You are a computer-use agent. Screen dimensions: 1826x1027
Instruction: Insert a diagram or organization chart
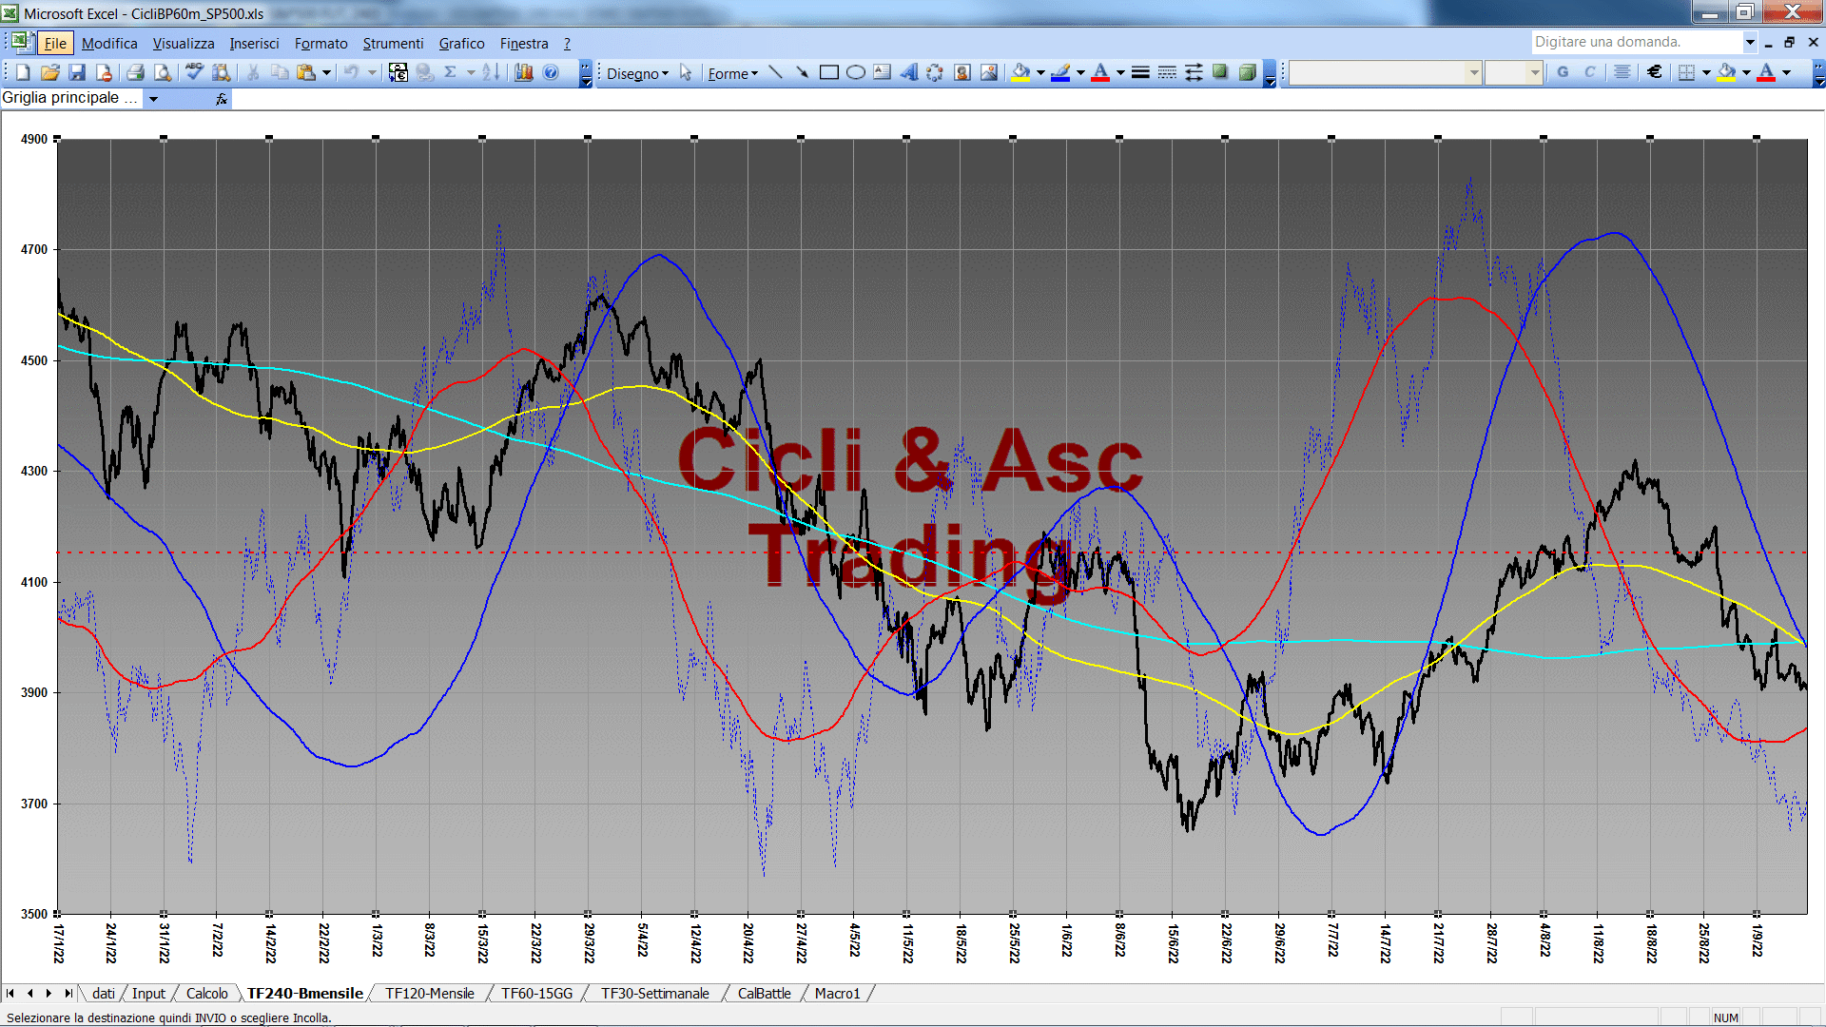935,72
